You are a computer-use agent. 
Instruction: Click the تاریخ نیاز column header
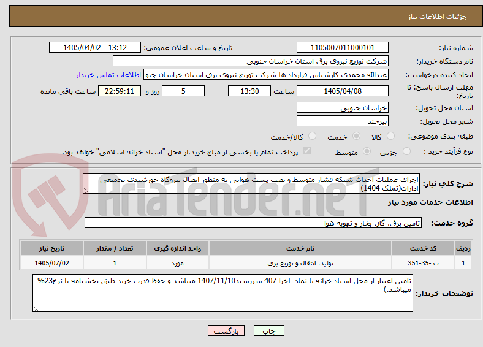tap(51, 248)
